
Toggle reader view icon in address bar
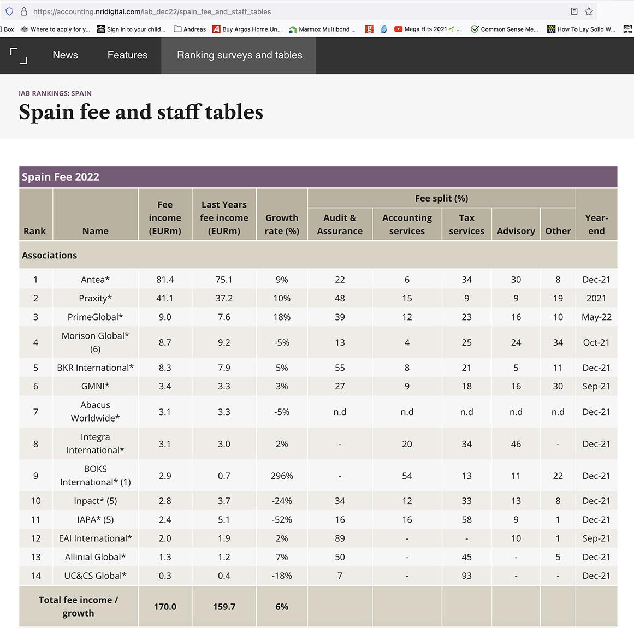point(574,11)
